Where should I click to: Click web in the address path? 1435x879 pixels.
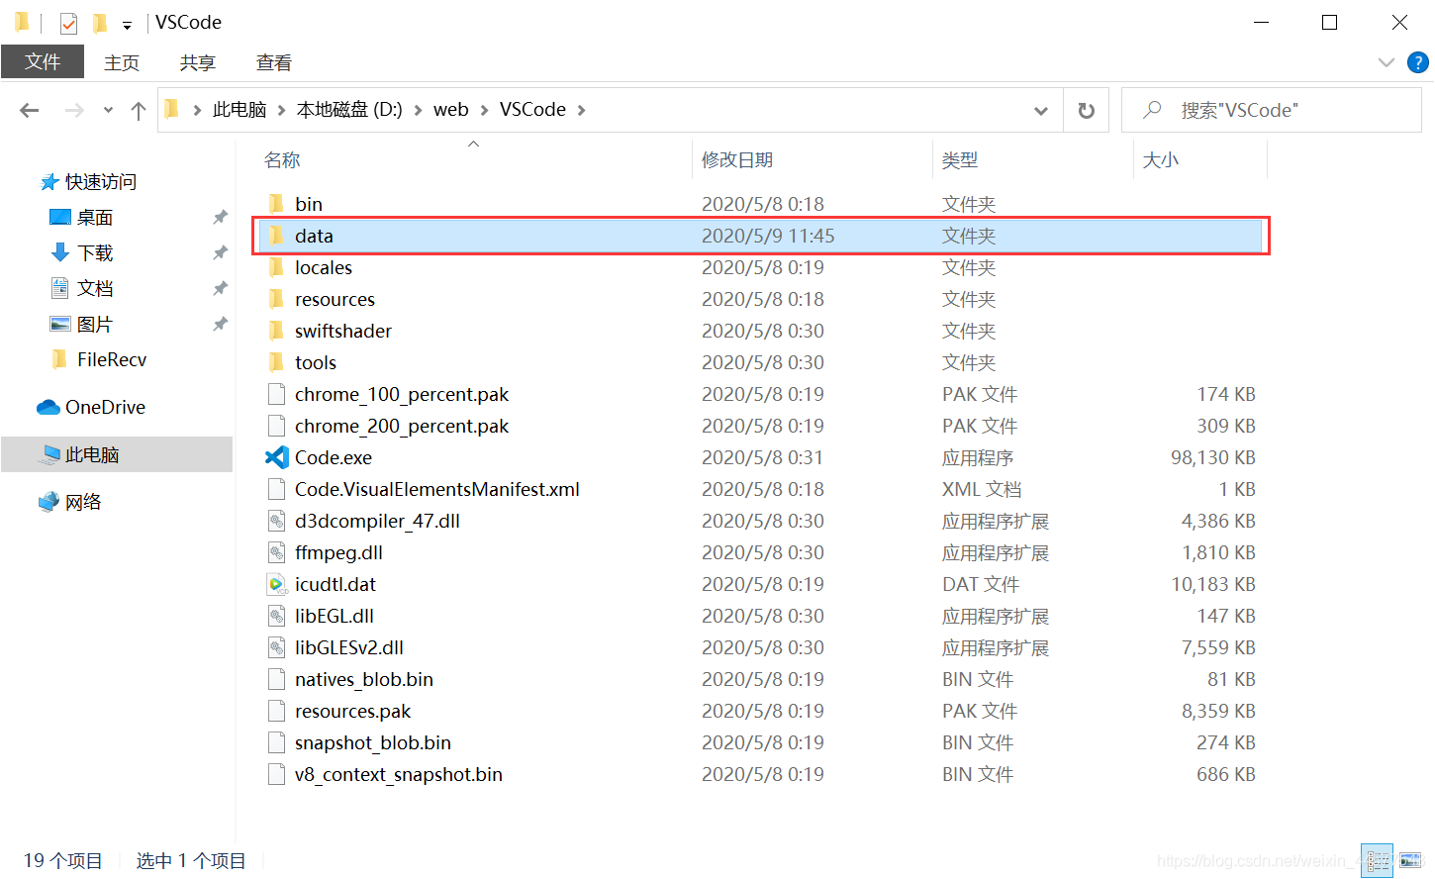451,110
